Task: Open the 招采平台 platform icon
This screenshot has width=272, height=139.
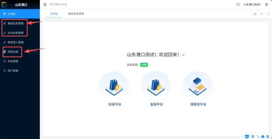Action: [114, 87]
